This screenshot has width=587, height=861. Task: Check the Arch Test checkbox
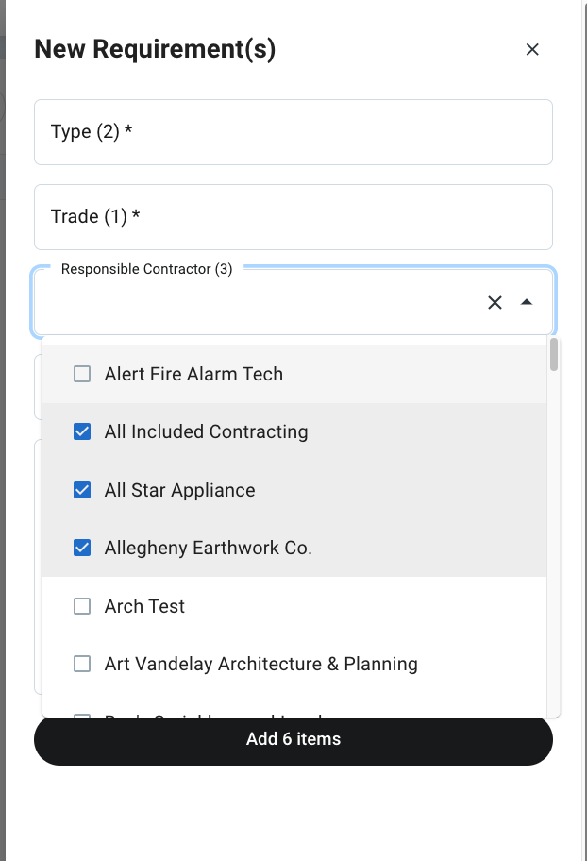pyautogui.click(x=82, y=606)
